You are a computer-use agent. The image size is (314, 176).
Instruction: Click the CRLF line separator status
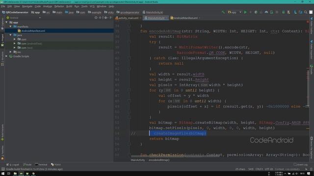[x=259, y=169]
